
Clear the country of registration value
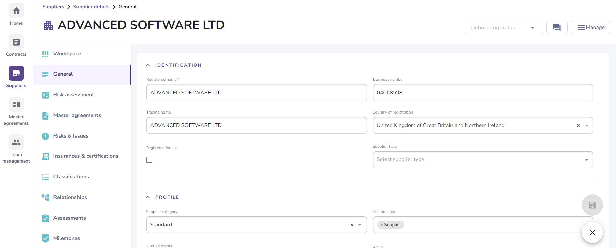[x=578, y=126]
